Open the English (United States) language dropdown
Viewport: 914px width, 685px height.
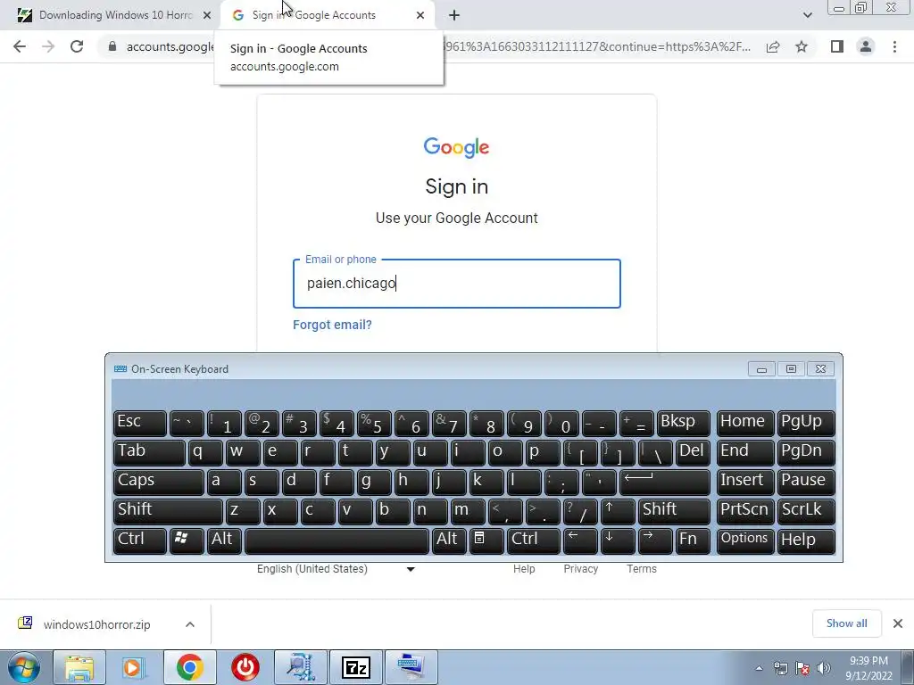coord(336,569)
